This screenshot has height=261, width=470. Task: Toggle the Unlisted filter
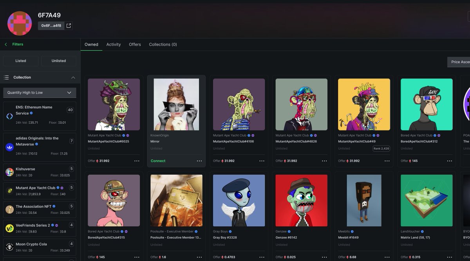[x=59, y=61]
